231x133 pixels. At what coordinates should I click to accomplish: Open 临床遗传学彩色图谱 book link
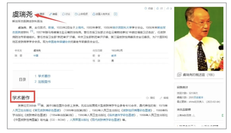122,115
